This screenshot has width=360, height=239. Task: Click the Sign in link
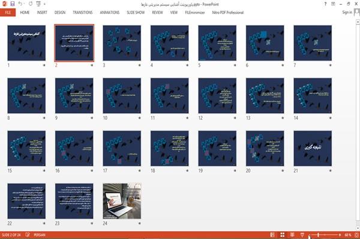coord(347,13)
